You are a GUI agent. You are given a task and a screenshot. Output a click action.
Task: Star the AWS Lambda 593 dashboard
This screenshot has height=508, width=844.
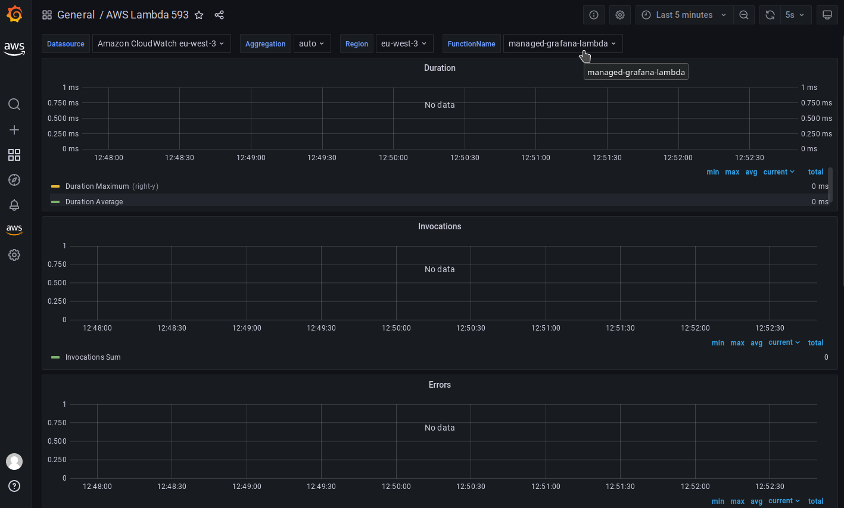coord(199,15)
